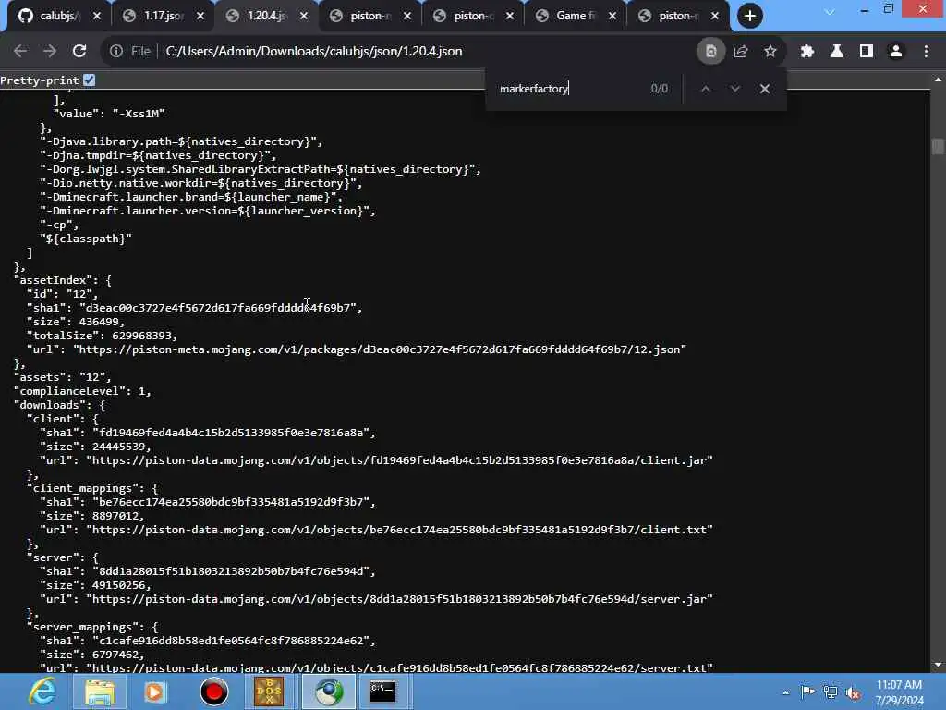Click the "assets": "12" line
Image resolution: width=946 pixels, height=710 pixels.
tap(62, 377)
